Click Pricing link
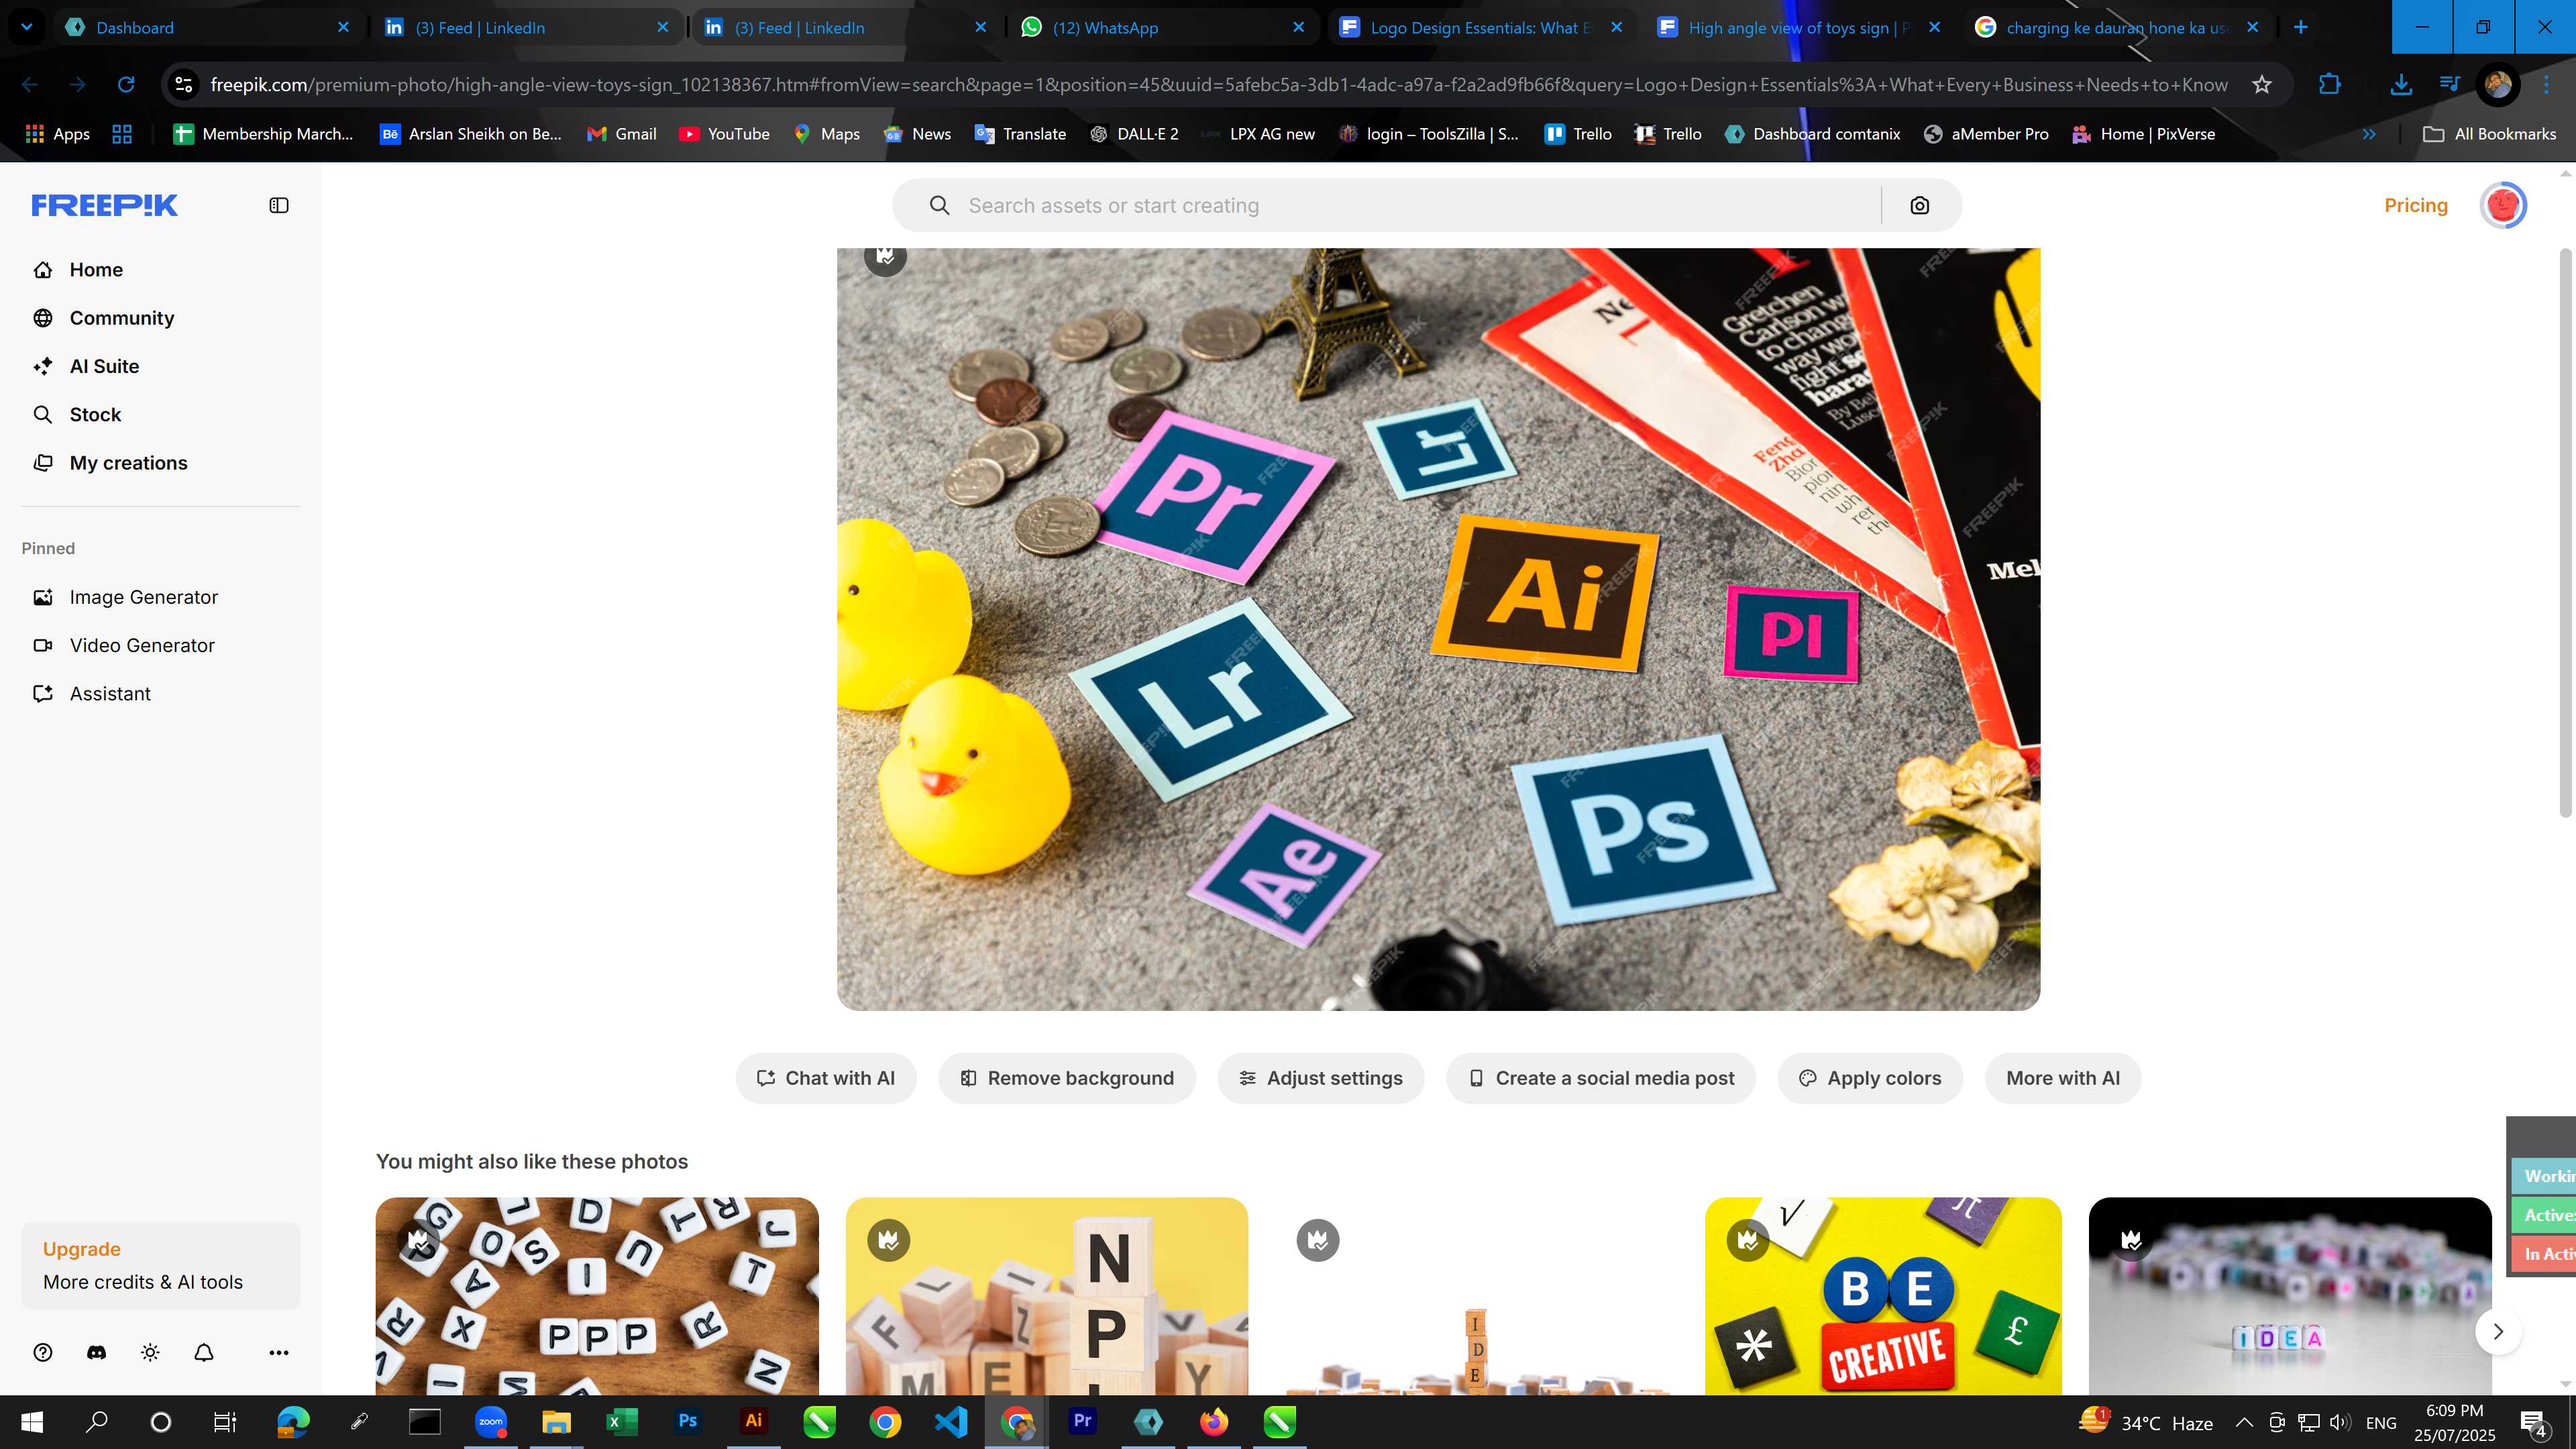Screen dimensions: 2576x1449 point(2416,205)
